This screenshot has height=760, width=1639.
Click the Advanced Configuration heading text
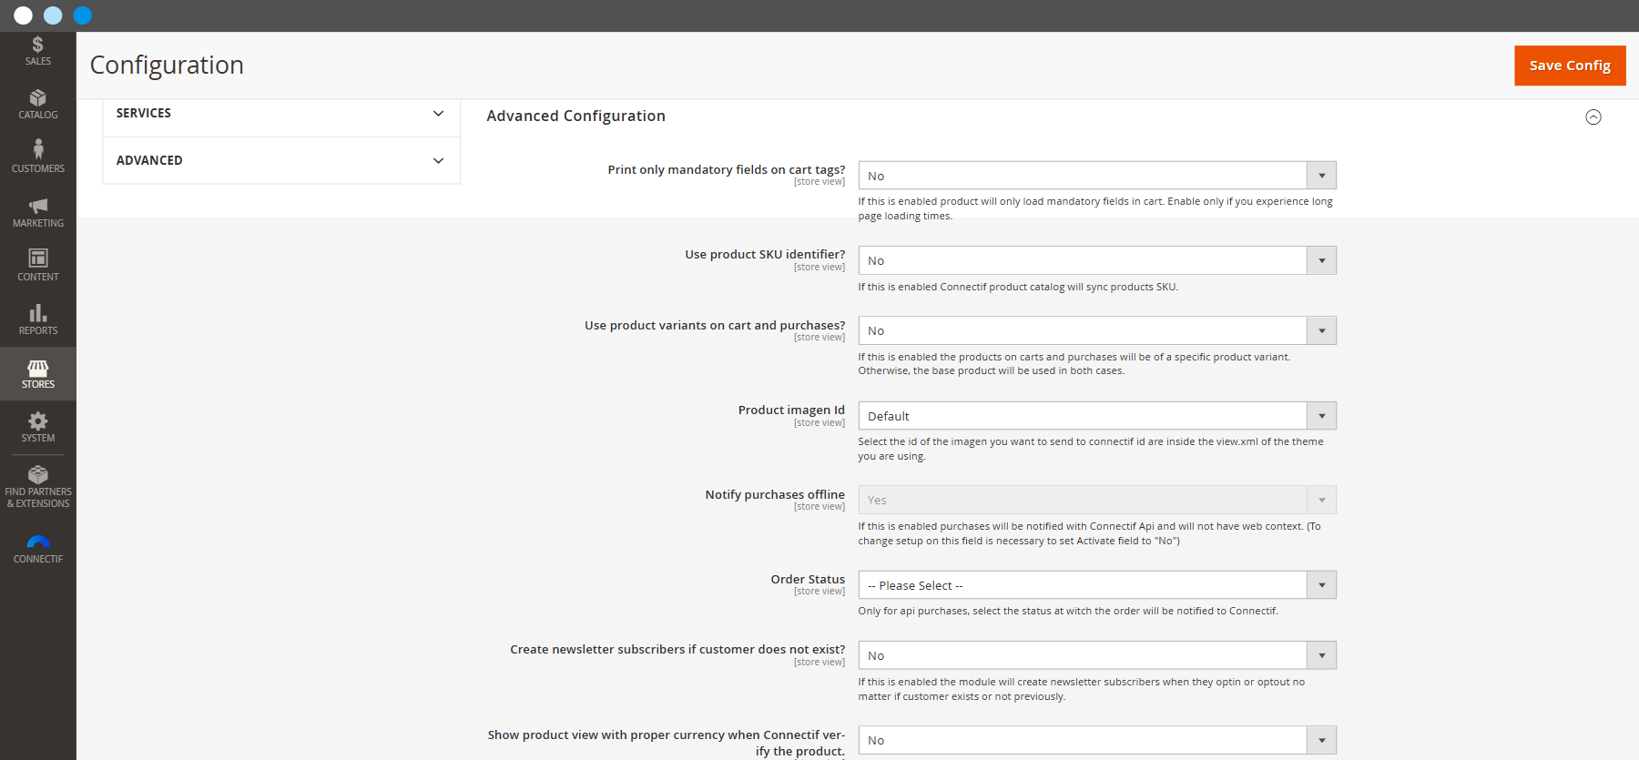coord(575,116)
